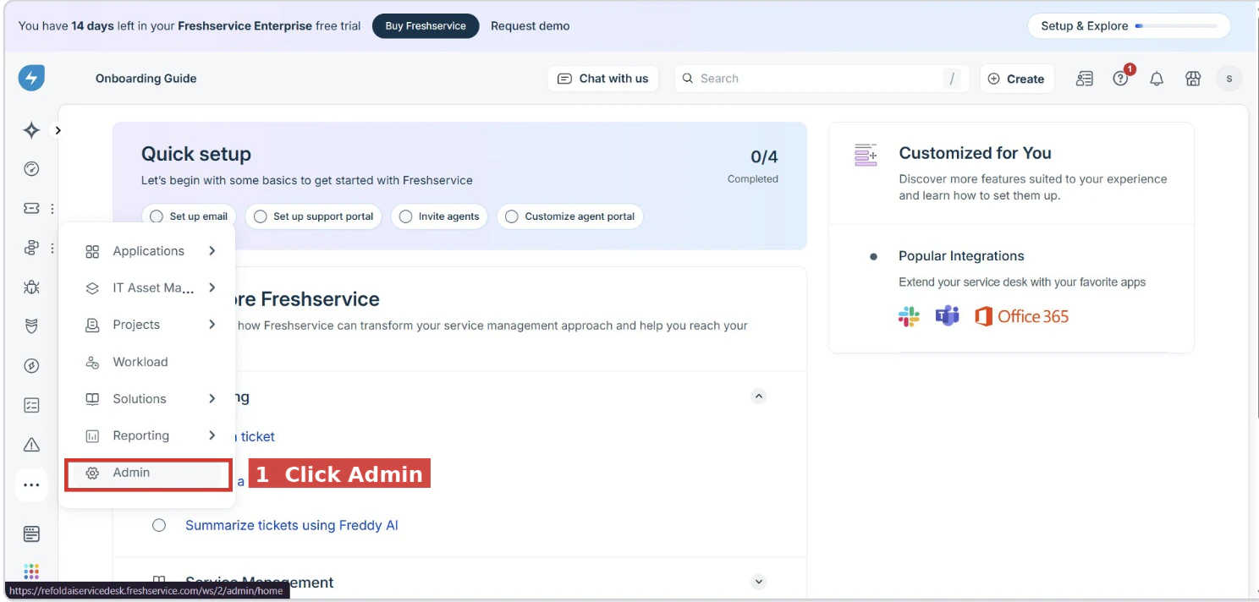1259x602 pixels.
Task: Open the Dashboard gauge sidebar icon
Action: 31,169
